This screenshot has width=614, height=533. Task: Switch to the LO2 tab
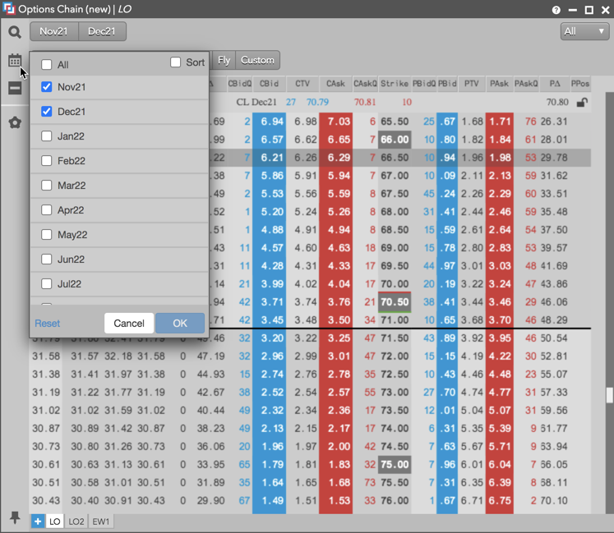(x=76, y=522)
